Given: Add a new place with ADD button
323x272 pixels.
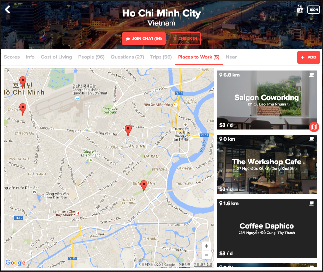Looking at the screenshot, I should (x=308, y=57).
